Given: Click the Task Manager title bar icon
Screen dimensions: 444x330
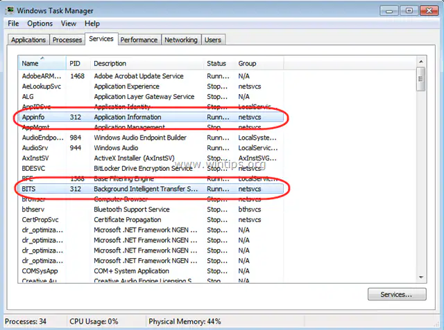Looking at the screenshot, I should 9,11.
